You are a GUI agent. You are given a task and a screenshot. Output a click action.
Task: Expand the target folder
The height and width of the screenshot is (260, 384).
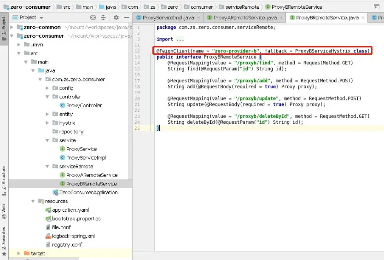click(18, 254)
